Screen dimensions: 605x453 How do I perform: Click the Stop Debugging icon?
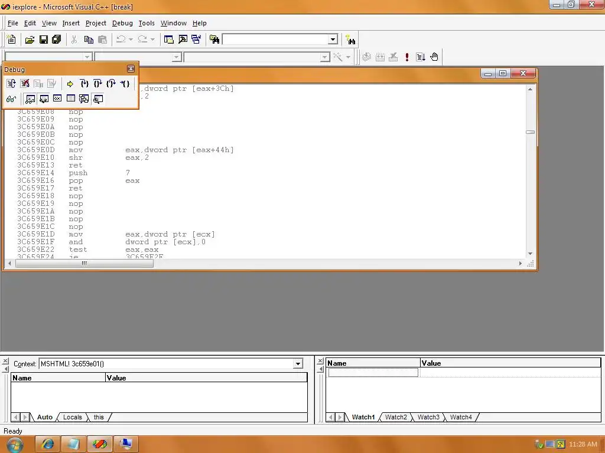click(25, 84)
